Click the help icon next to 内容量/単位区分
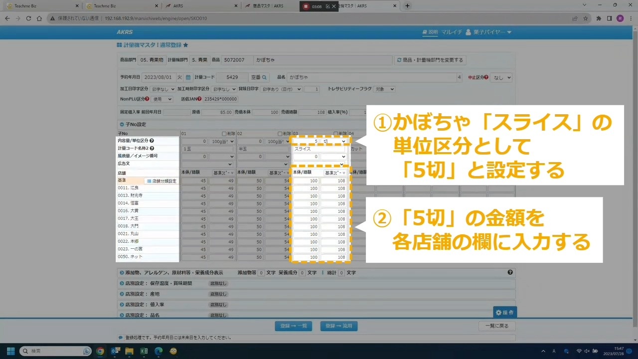This screenshot has width=638, height=359. click(x=152, y=141)
